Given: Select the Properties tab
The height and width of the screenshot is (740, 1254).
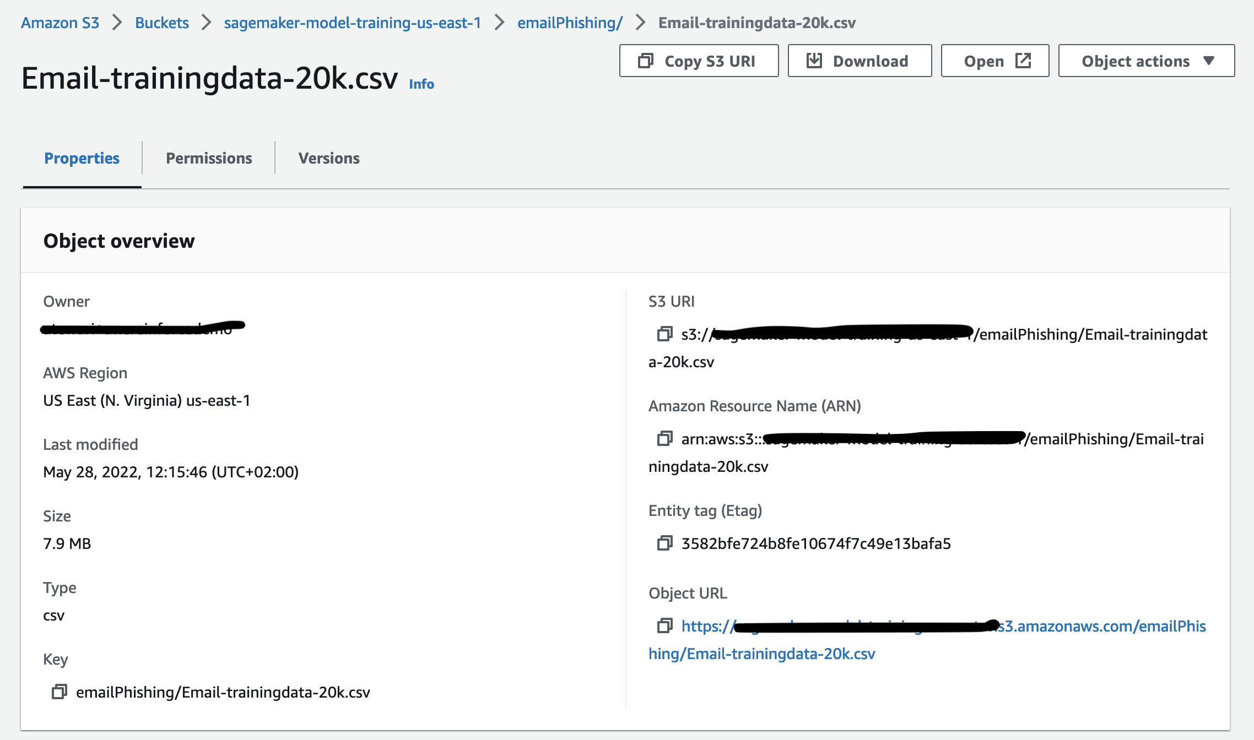Looking at the screenshot, I should (82, 158).
